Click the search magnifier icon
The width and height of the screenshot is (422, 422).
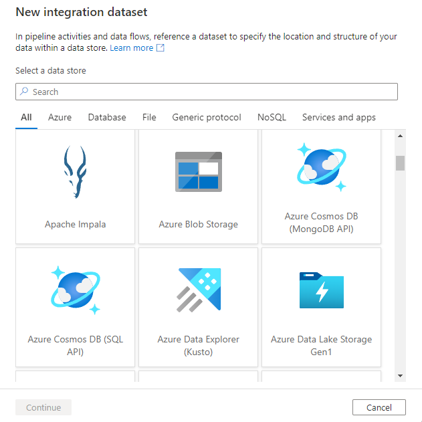[25, 92]
